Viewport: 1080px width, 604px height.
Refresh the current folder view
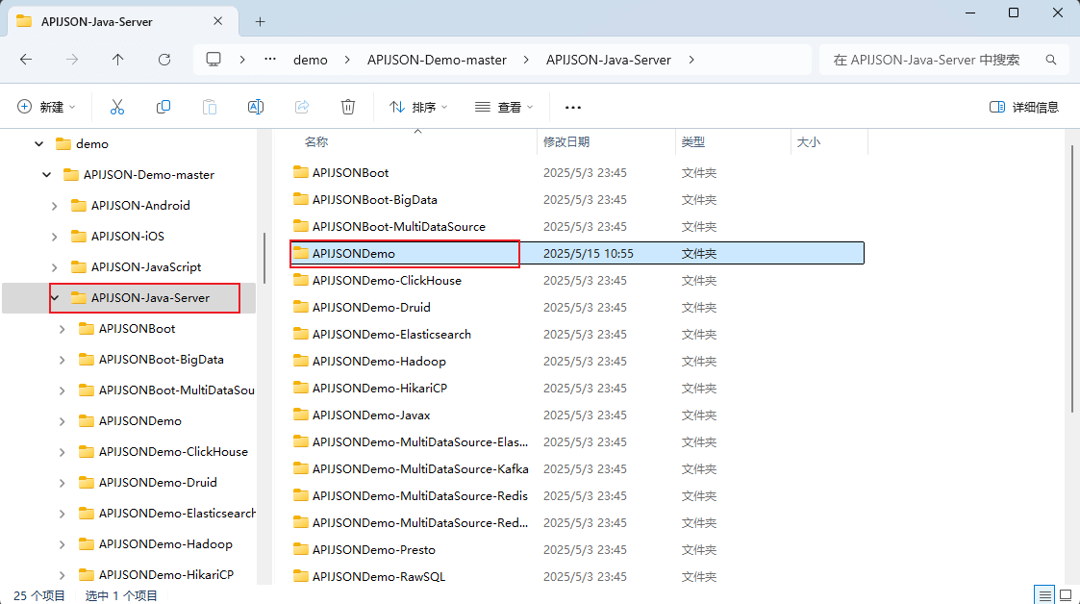pos(164,60)
